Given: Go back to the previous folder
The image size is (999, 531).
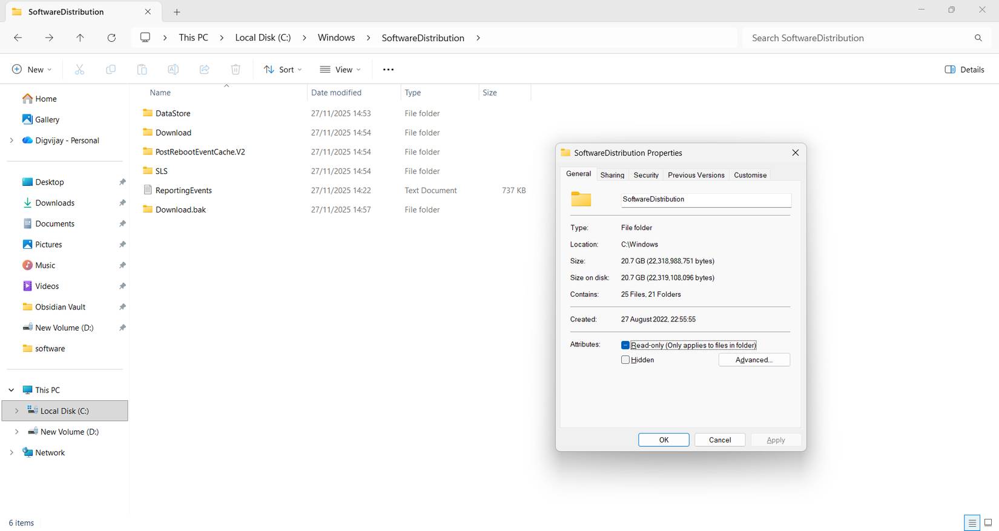Looking at the screenshot, I should pos(18,38).
